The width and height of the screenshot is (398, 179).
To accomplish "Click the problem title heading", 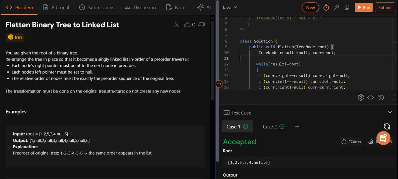I will (x=62, y=25).
